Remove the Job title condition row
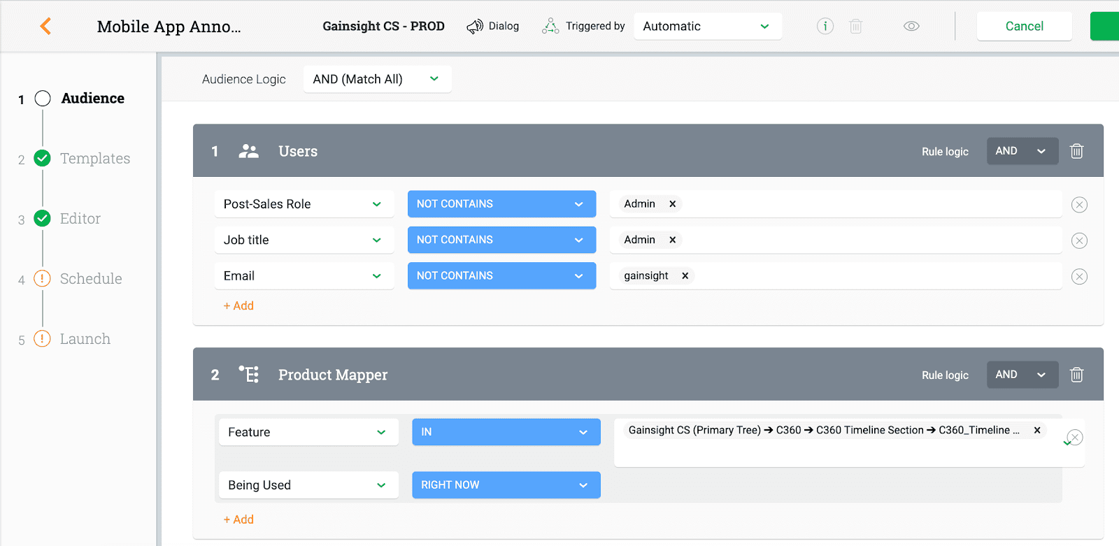Screen dimensions: 1119x546 pos(1079,240)
